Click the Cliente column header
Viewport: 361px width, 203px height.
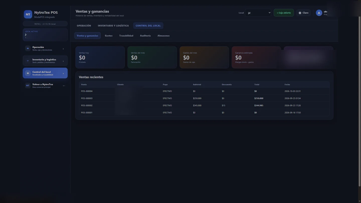[120, 84]
